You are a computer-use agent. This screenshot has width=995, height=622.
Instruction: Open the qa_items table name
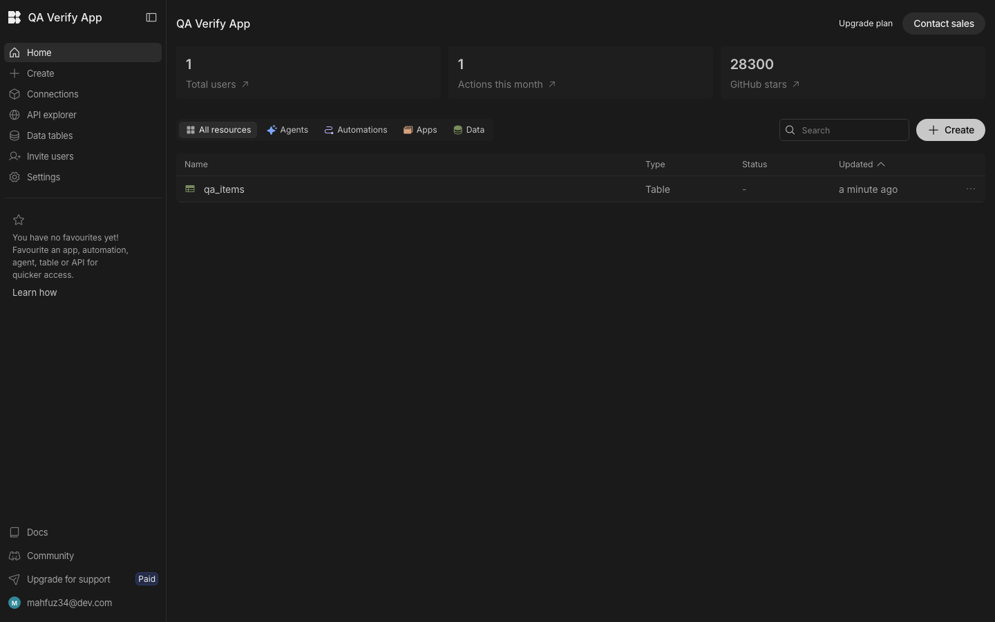click(224, 189)
